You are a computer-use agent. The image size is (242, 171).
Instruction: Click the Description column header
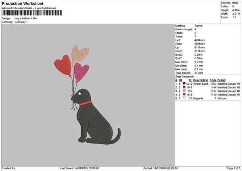pos(200,80)
